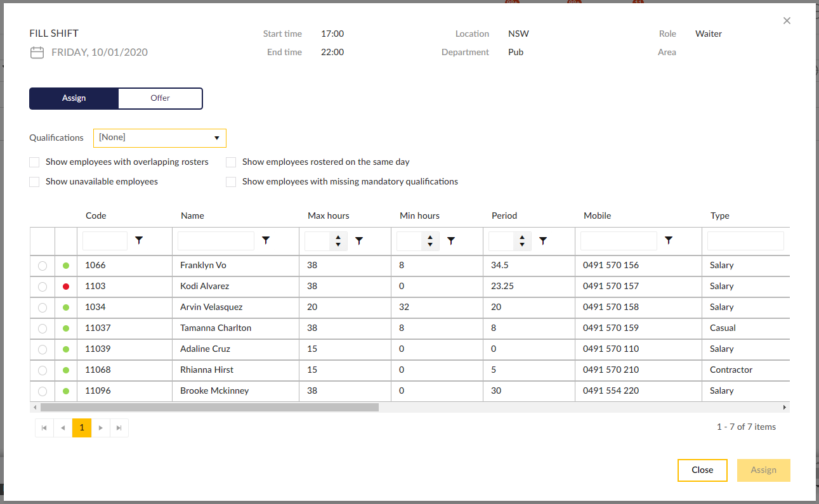Viewport: 819px width, 504px height.
Task: Select the radio button for Adaline Cruz
Action: click(43, 349)
